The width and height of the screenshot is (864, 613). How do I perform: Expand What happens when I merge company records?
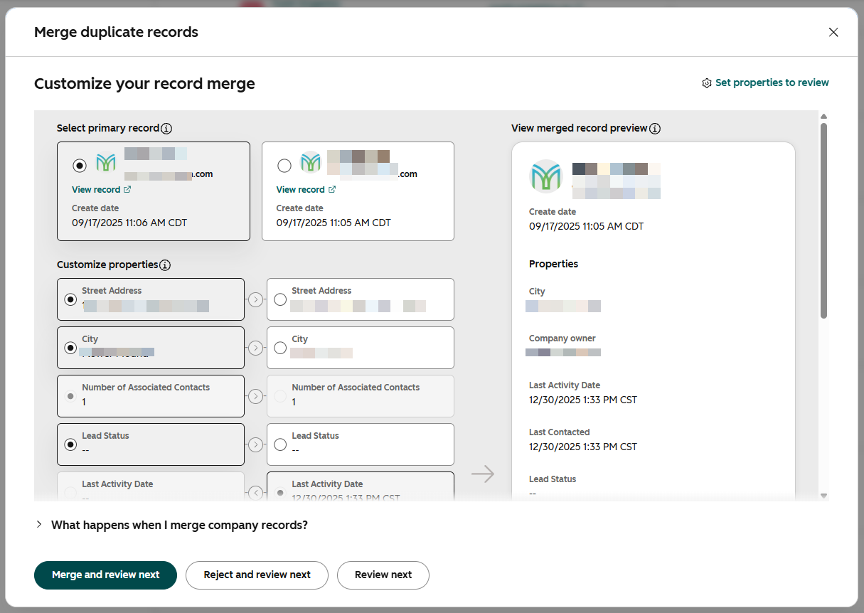(x=171, y=525)
